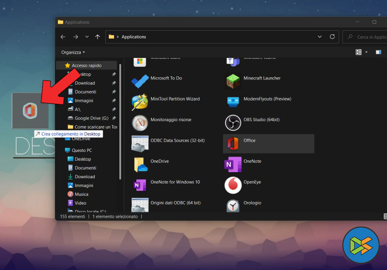Open Google Drive (G:) in quick access
387x270 pixels.
pyautogui.click(x=91, y=118)
